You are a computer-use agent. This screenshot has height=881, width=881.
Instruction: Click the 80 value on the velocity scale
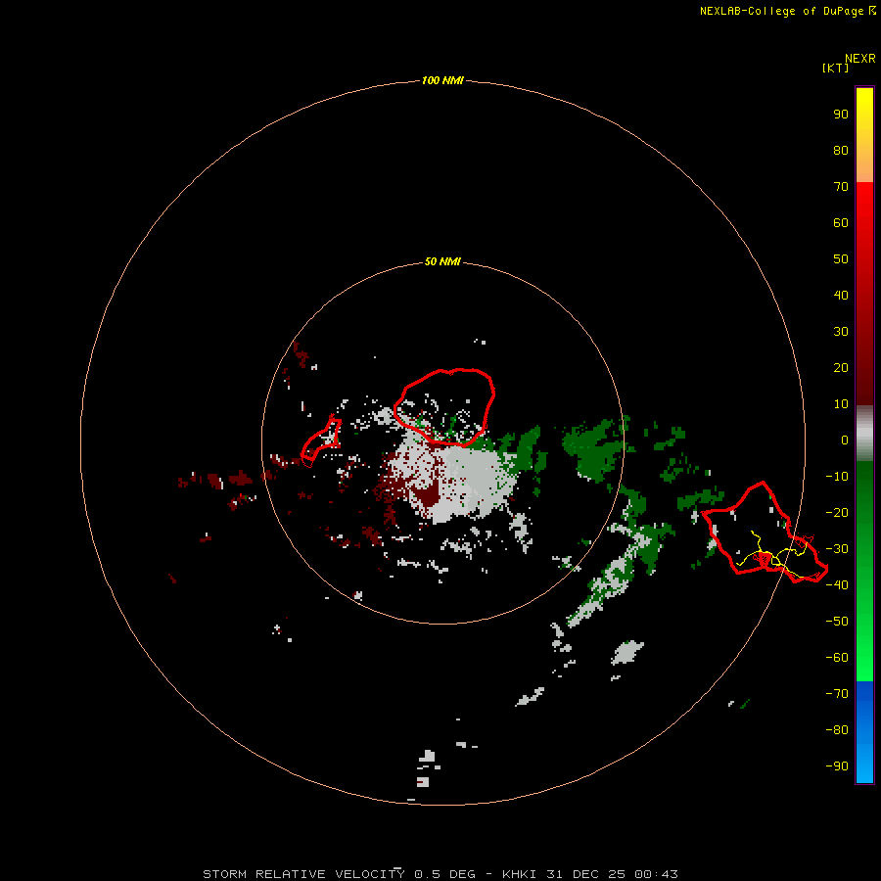pos(841,150)
